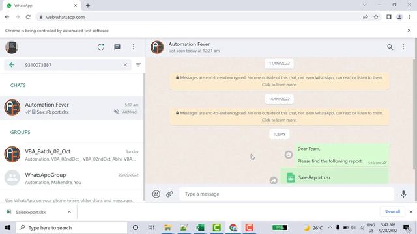Search within this conversation magnifier icon
This screenshot has height=234, width=417.
390,47
